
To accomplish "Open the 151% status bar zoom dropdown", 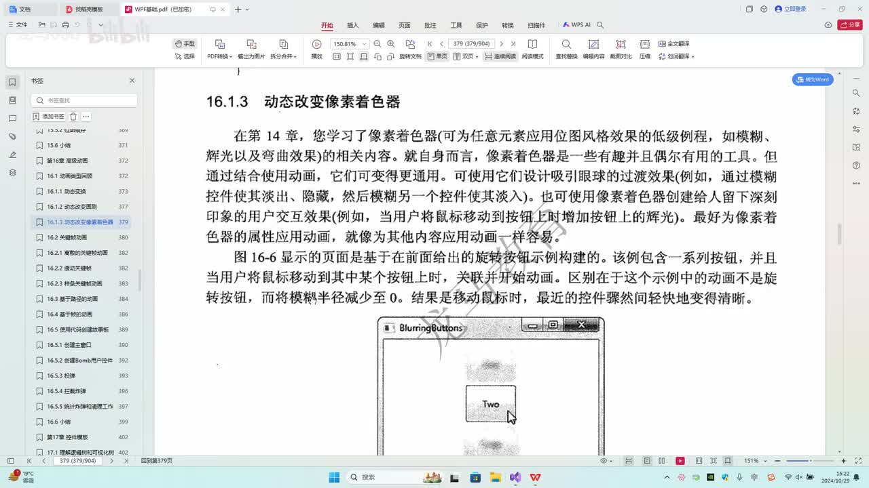I will click(x=755, y=461).
